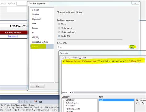The height and width of the screenshot is (112, 146).
Task: Select the None action radio button
Action: click(x=59, y=24)
